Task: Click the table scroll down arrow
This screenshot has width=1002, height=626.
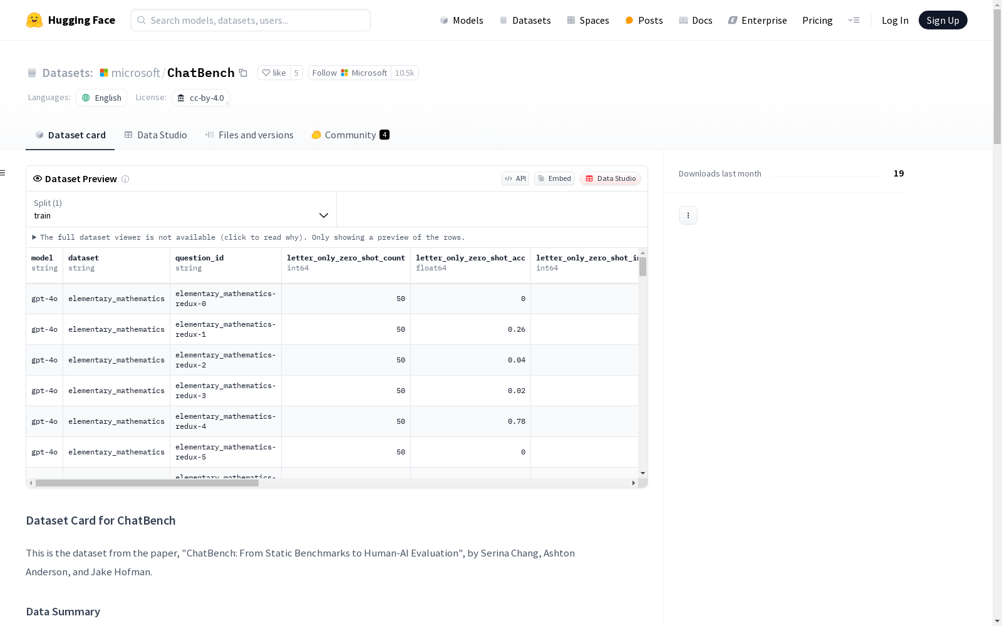Action: coord(643,473)
